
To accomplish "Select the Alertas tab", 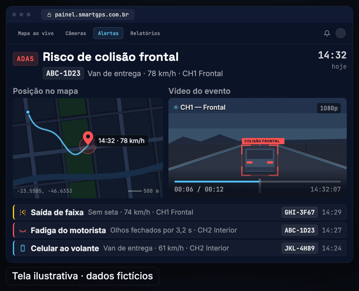I will coord(108,33).
